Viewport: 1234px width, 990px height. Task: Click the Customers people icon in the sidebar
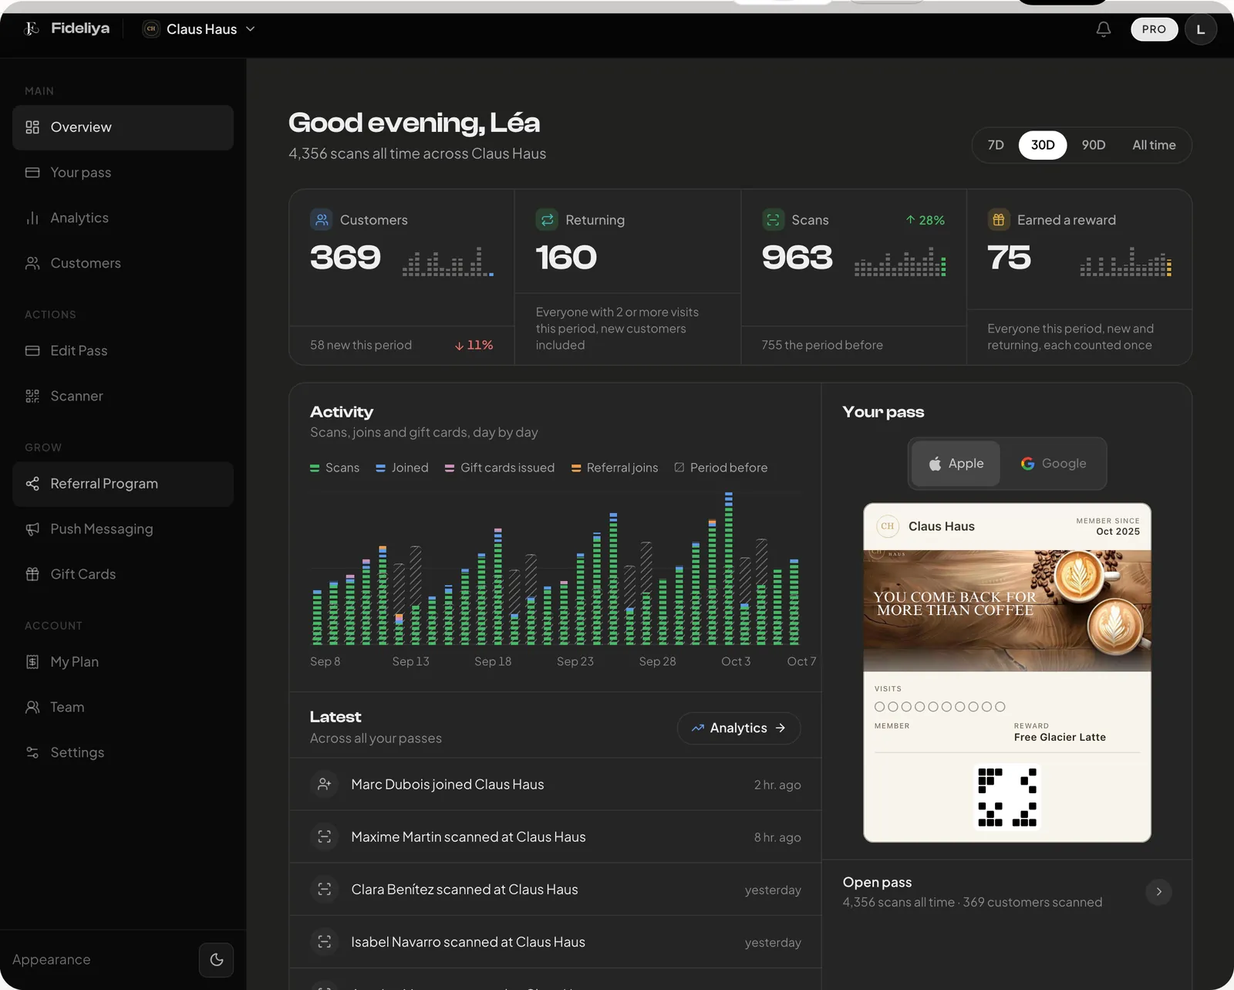click(32, 263)
